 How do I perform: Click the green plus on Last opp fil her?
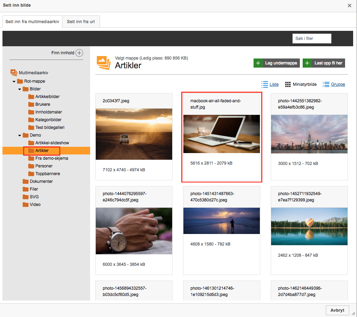307,63
